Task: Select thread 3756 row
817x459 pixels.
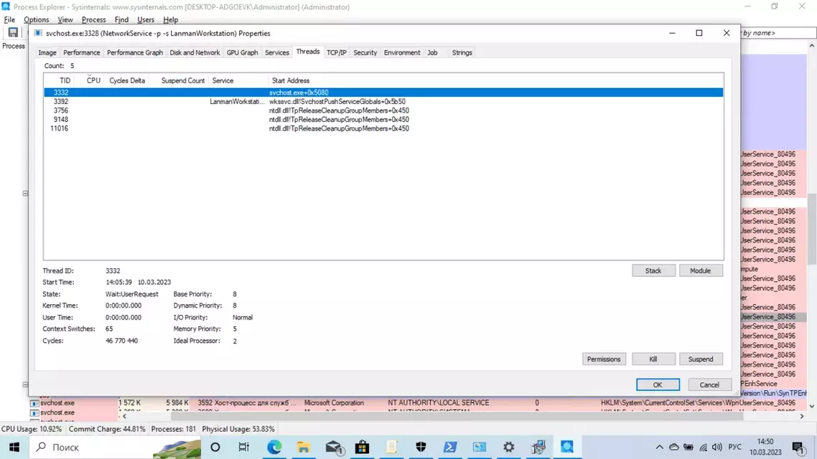Action: (383, 110)
